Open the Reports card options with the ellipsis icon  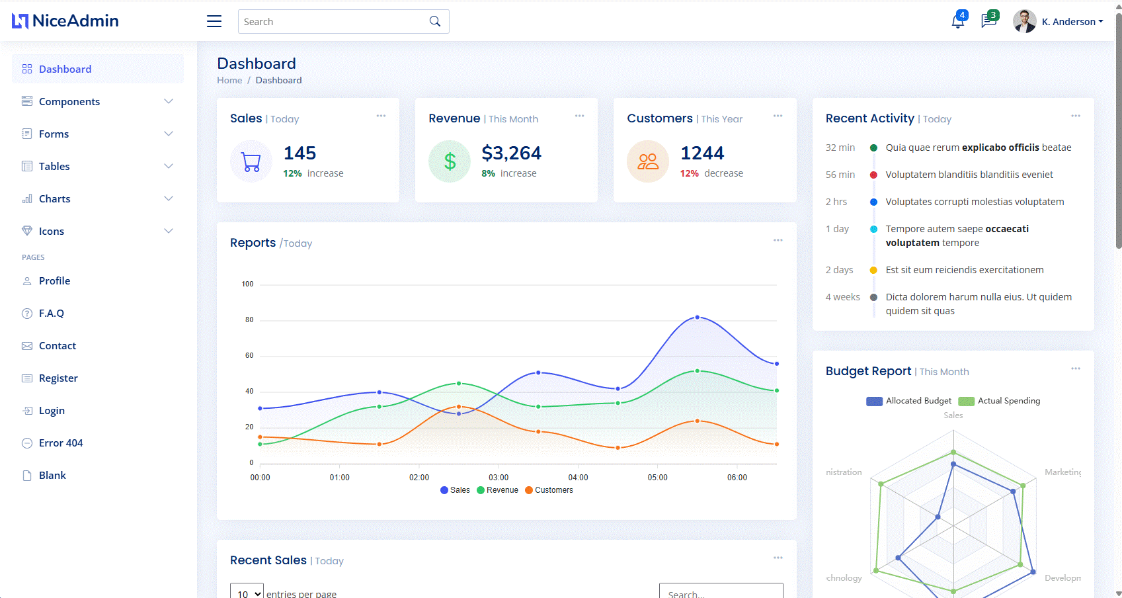coord(778,240)
